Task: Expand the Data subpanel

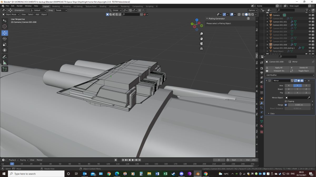Action: click(x=269, y=114)
